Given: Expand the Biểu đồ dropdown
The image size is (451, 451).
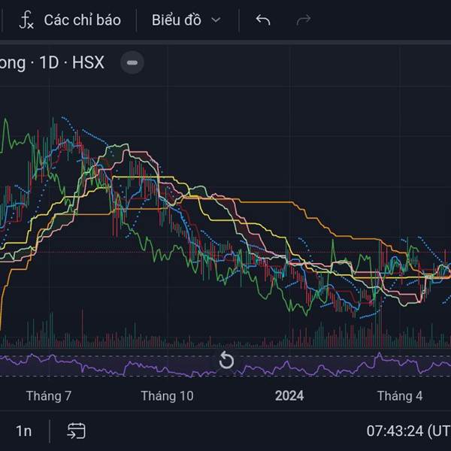Looking at the screenshot, I should [186, 20].
